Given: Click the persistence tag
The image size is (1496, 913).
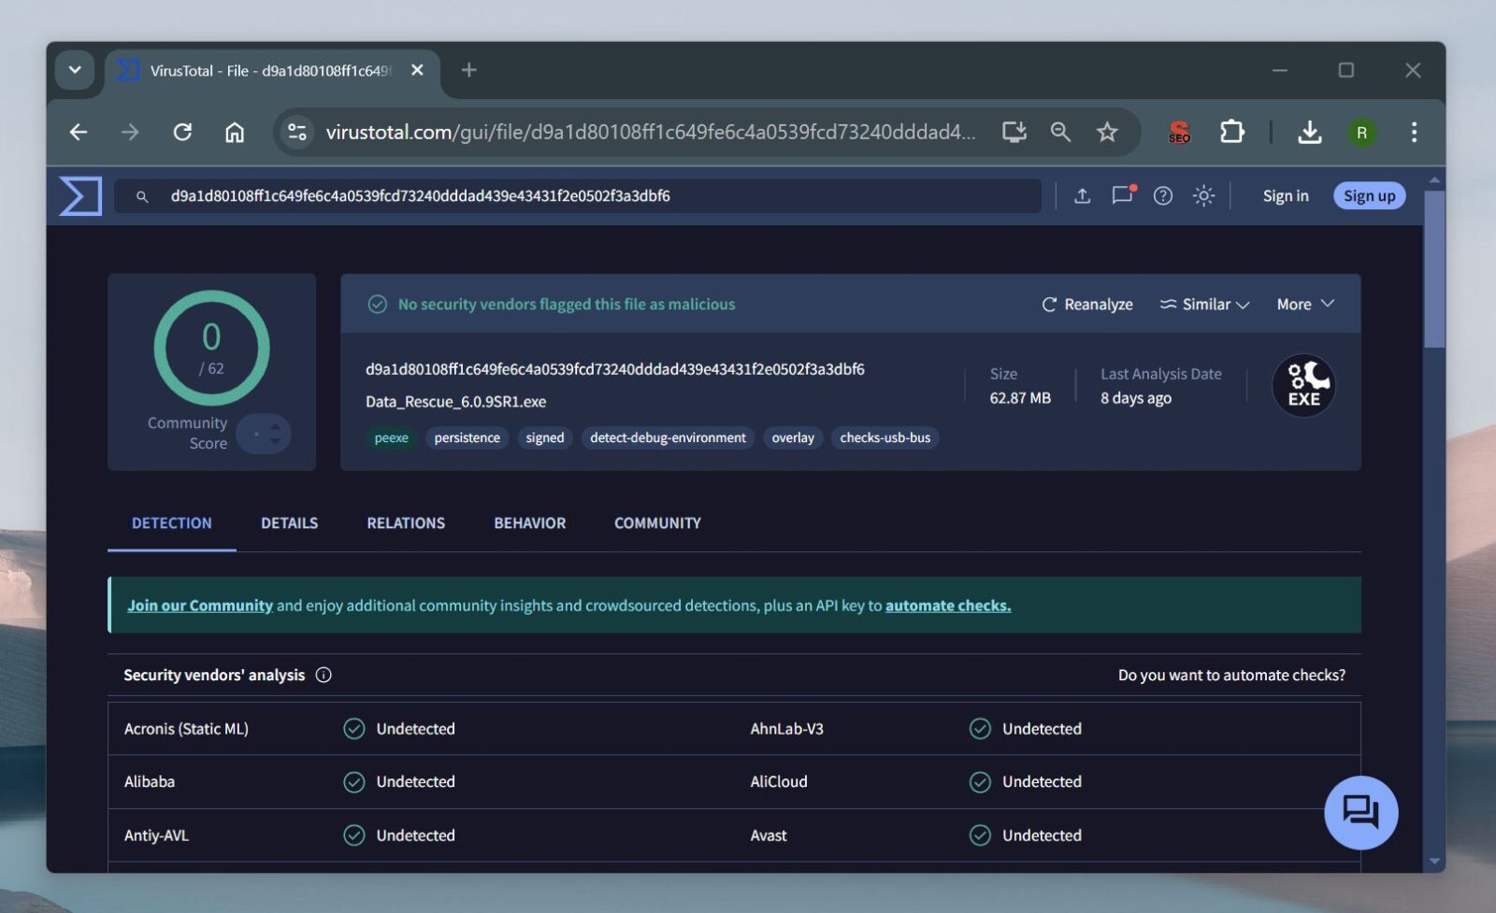Looking at the screenshot, I should pos(467,437).
